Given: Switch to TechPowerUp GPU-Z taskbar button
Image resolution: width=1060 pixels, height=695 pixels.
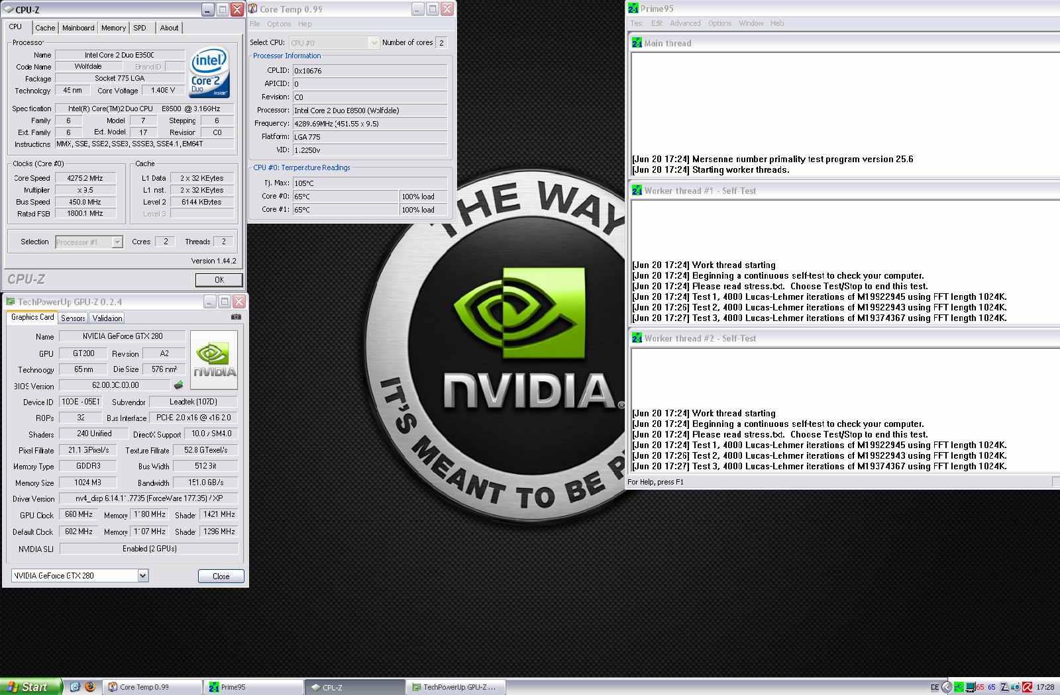Looking at the screenshot, I should (x=455, y=687).
